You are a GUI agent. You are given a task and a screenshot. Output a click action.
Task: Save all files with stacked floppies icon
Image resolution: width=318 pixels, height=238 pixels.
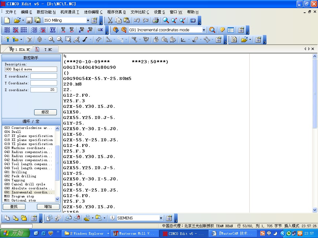[38, 20]
